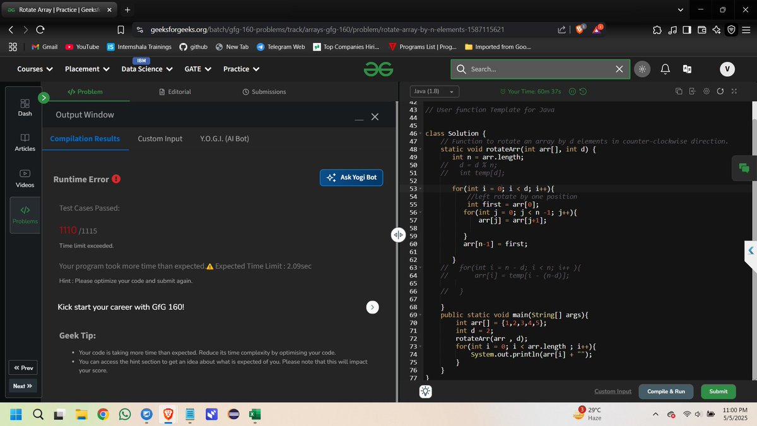
Task: Switch to the Custom Input tab
Action: pyautogui.click(x=160, y=138)
